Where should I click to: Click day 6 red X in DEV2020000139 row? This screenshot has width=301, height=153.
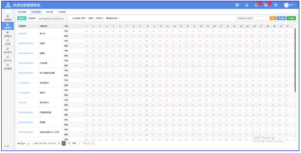point(119,51)
